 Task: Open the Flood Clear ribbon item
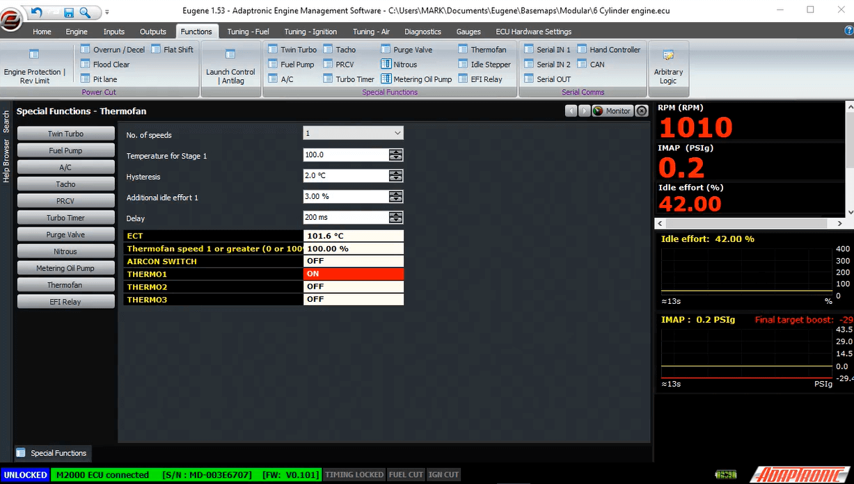105,64
